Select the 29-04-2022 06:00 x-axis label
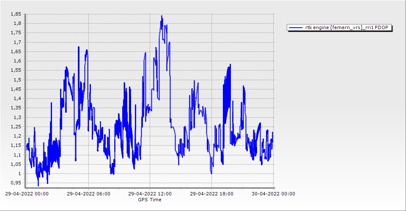Viewport: 406px width, 211px height. tap(89, 194)
